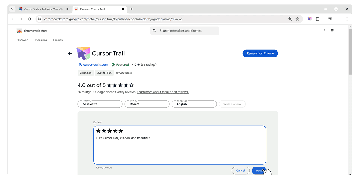Go back to the previous page
Viewport: 360px width, 180px height.
pyautogui.click(x=13, y=19)
